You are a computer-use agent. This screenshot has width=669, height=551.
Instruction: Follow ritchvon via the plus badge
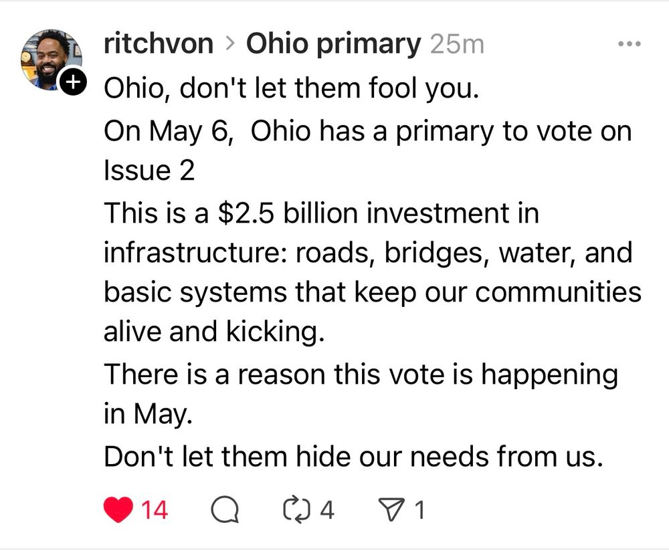pos(72,83)
